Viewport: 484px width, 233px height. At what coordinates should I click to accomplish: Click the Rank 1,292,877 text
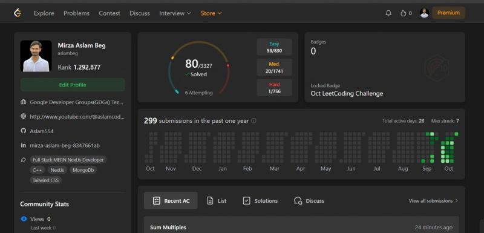pos(79,67)
